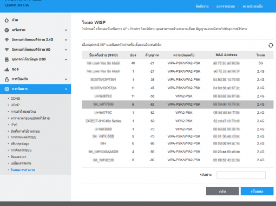Viewport: 276px width, 206px height.
Task: Select the row with channel 9, signal -70
Action: click(178, 136)
